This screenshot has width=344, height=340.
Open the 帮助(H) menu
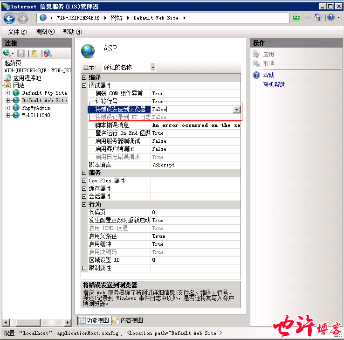point(72,32)
